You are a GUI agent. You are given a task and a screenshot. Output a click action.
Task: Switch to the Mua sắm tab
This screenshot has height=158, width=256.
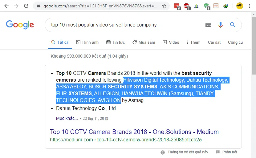pos(144,42)
